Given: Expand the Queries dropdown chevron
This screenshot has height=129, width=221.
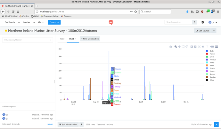Looking at the screenshot, I should [34, 22].
